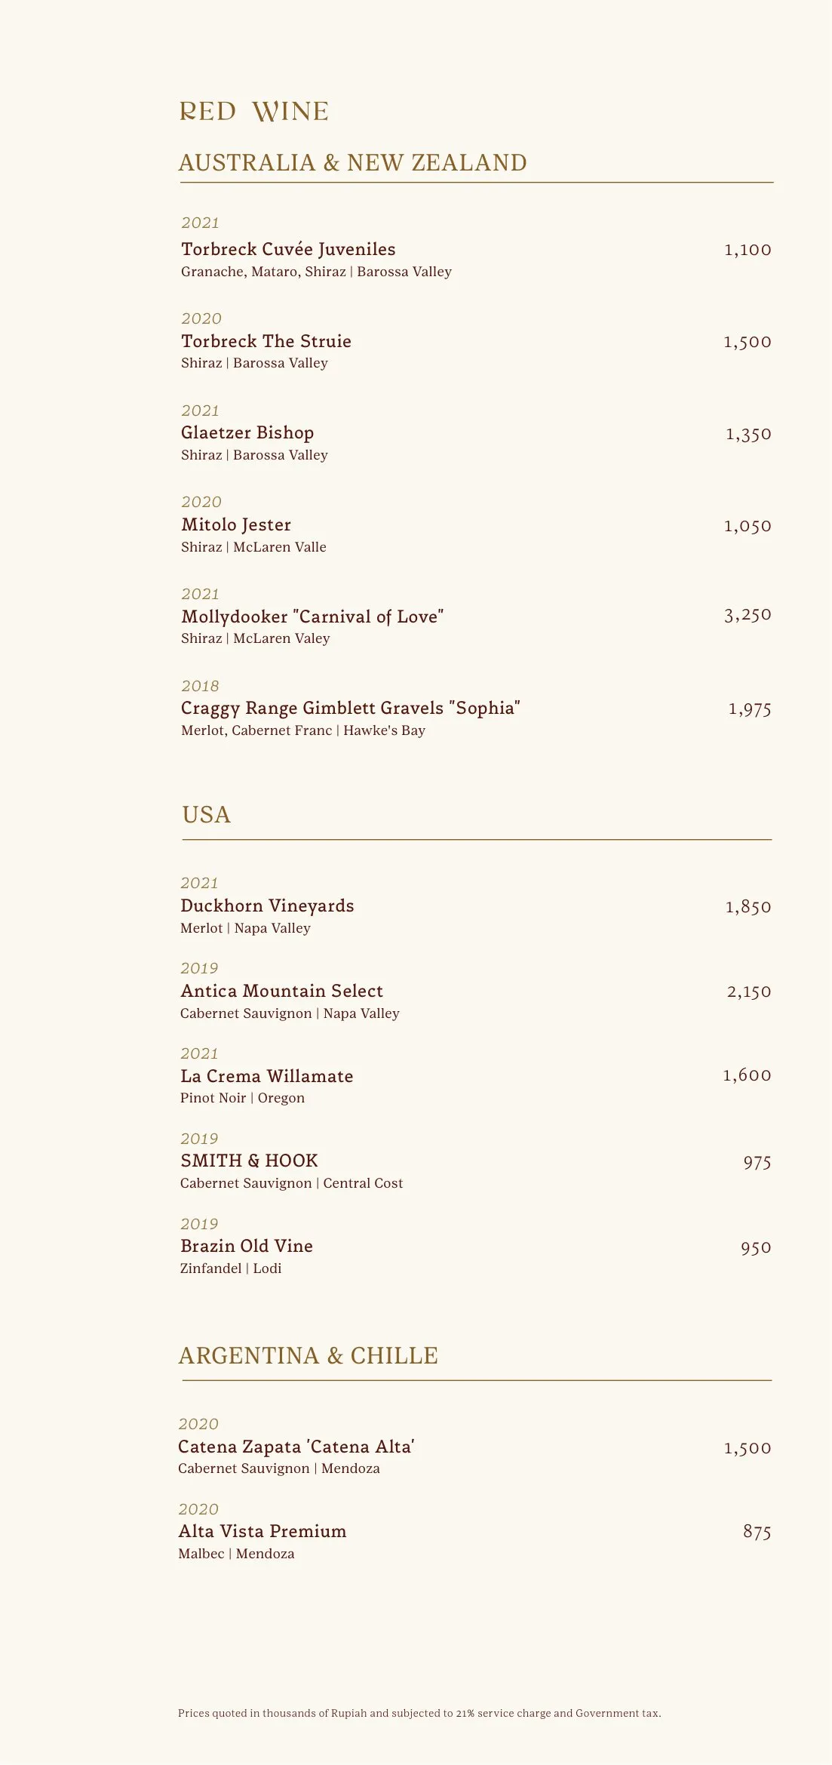Screen dimensions: 832x1765
Task: Click the Glaetzer Bishop wine name
Action: click(247, 433)
